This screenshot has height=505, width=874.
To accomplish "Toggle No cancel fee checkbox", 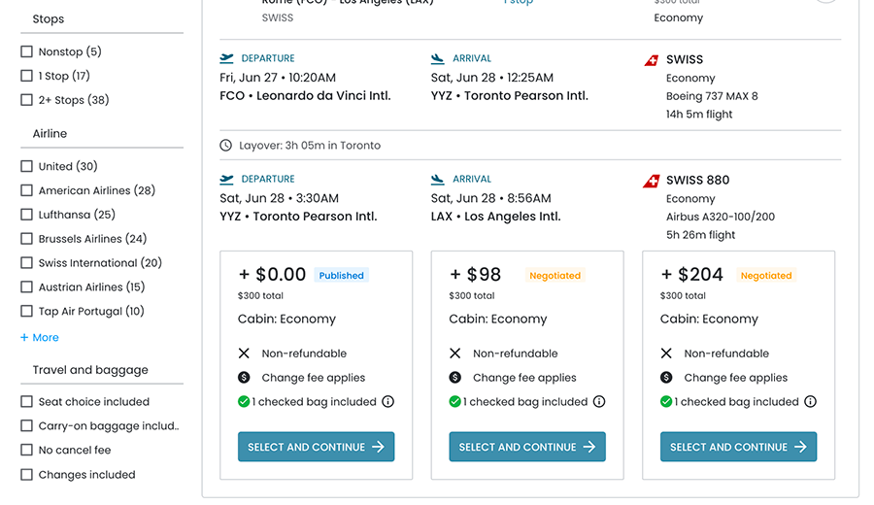I will coord(27,450).
